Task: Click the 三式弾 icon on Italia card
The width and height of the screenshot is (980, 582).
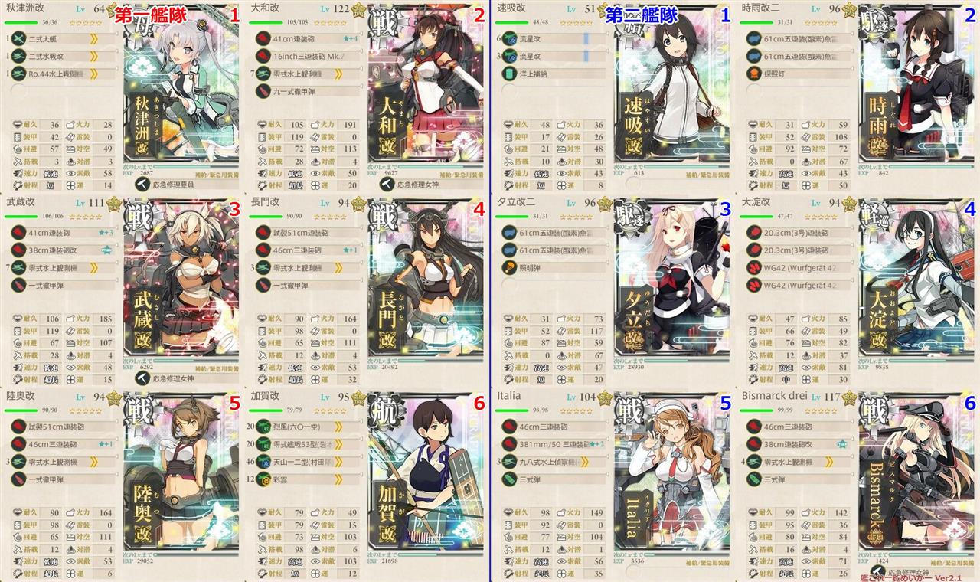Action: tap(507, 479)
